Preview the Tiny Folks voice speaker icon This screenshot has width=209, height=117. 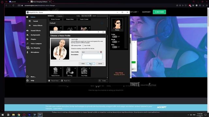(x=89, y=68)
